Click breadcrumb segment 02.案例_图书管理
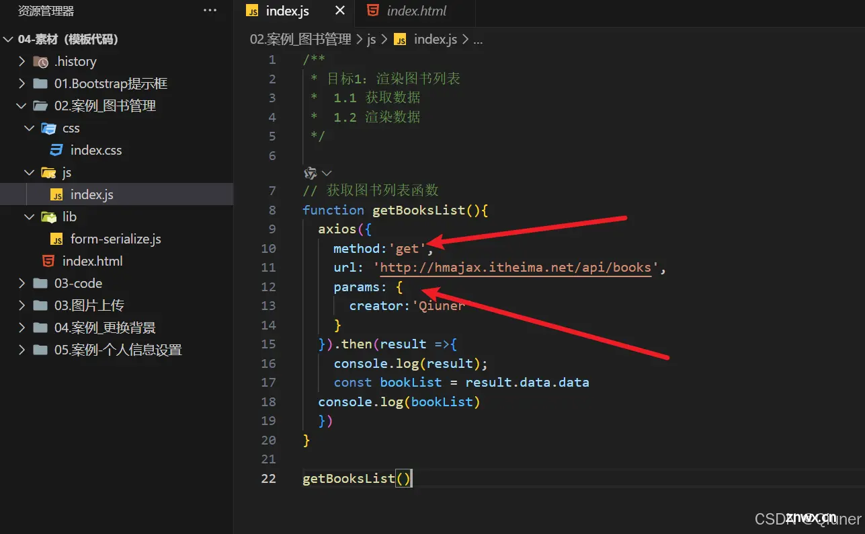 click(x=300, y=39)
